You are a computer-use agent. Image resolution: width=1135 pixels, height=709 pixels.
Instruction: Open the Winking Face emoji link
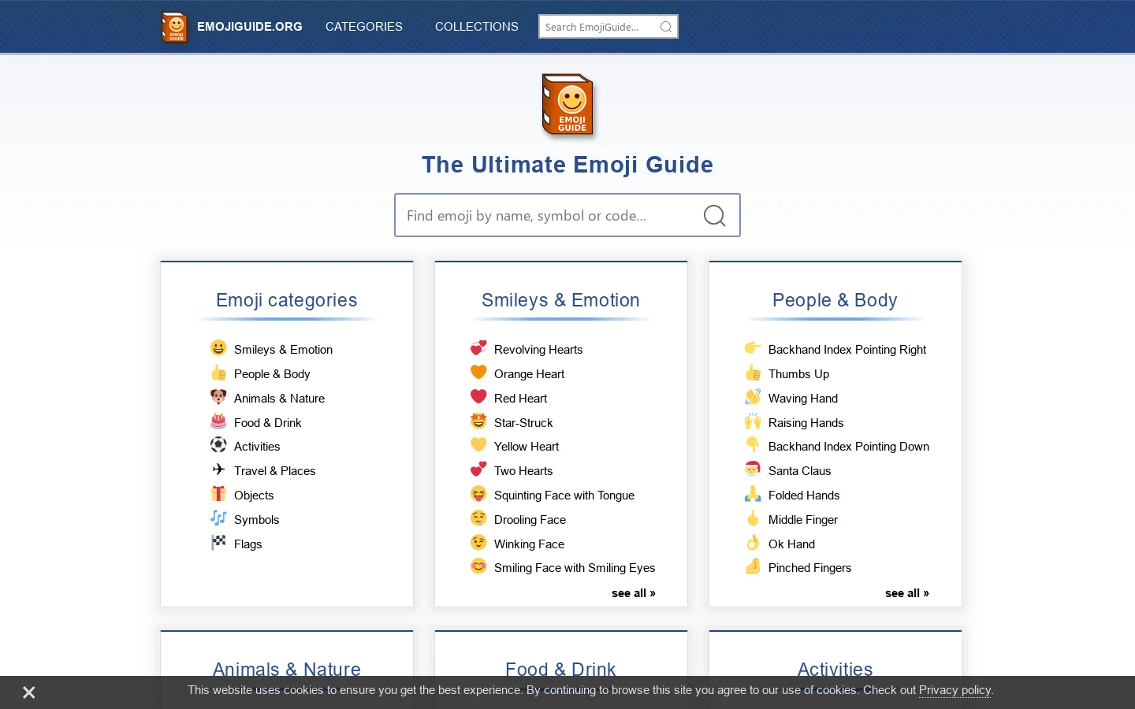(x=529, y=544)
